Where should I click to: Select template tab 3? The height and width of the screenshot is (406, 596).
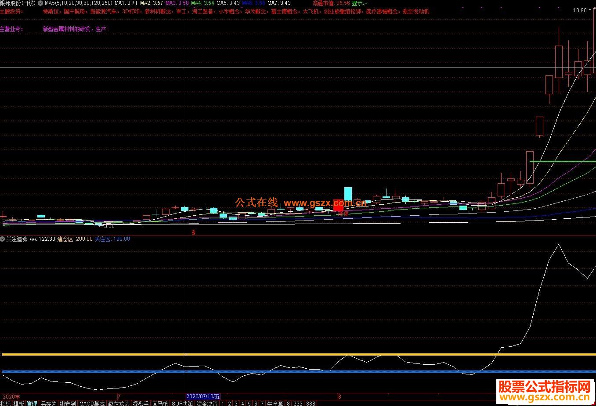click(236, 403)
